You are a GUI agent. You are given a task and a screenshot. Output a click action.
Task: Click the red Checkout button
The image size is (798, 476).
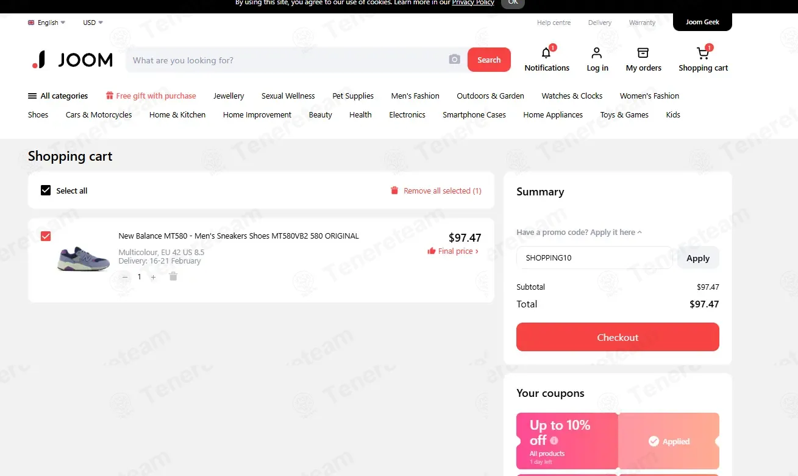coord(618,337)
